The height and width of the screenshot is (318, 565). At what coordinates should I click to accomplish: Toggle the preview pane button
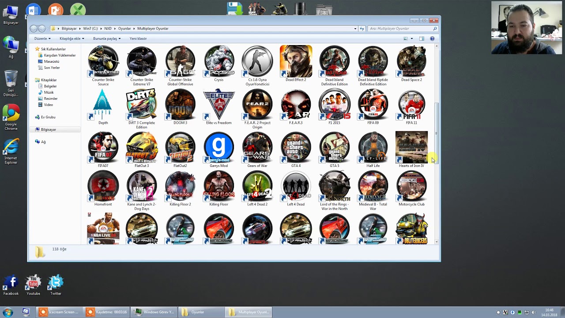[422, 38]
